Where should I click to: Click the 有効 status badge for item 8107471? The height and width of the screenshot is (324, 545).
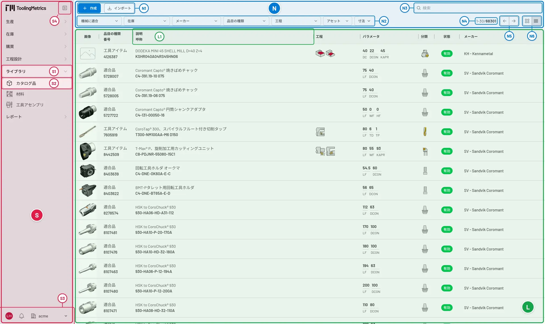pos(447,308)
